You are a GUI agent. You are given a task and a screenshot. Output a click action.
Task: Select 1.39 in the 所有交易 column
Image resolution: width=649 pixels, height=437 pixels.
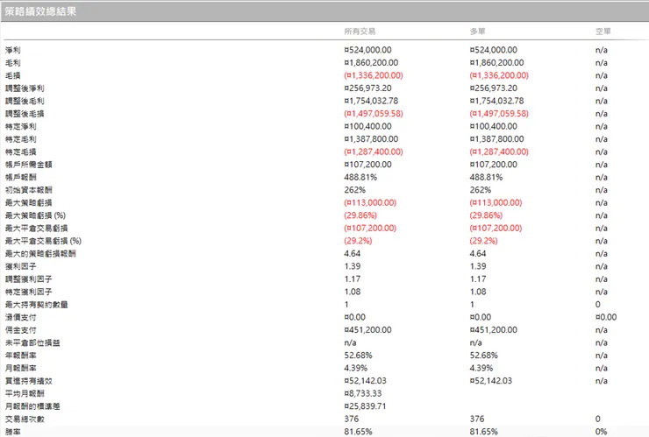(x=353, y=266)
